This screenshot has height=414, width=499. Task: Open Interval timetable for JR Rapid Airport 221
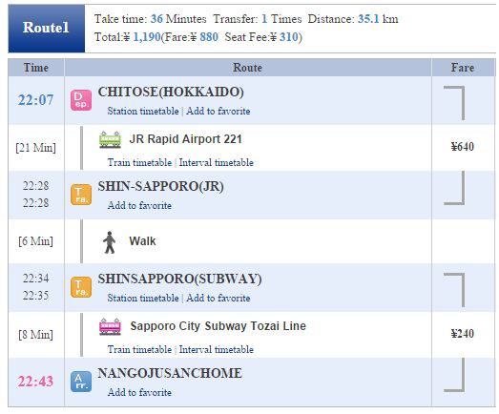click(216, 162)
